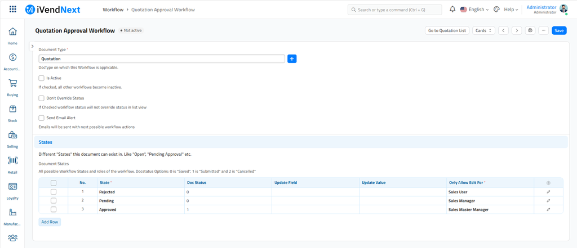Click the blue plus button beside Document Type

[292, 58]
